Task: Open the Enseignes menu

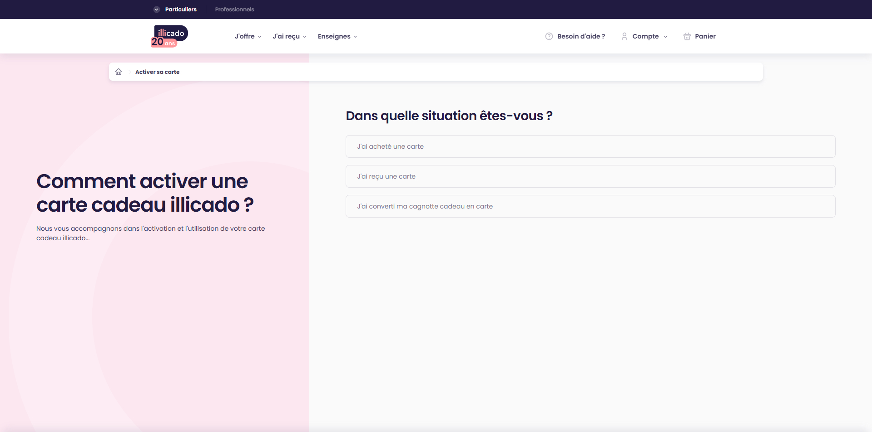Action: pos(334,36)
